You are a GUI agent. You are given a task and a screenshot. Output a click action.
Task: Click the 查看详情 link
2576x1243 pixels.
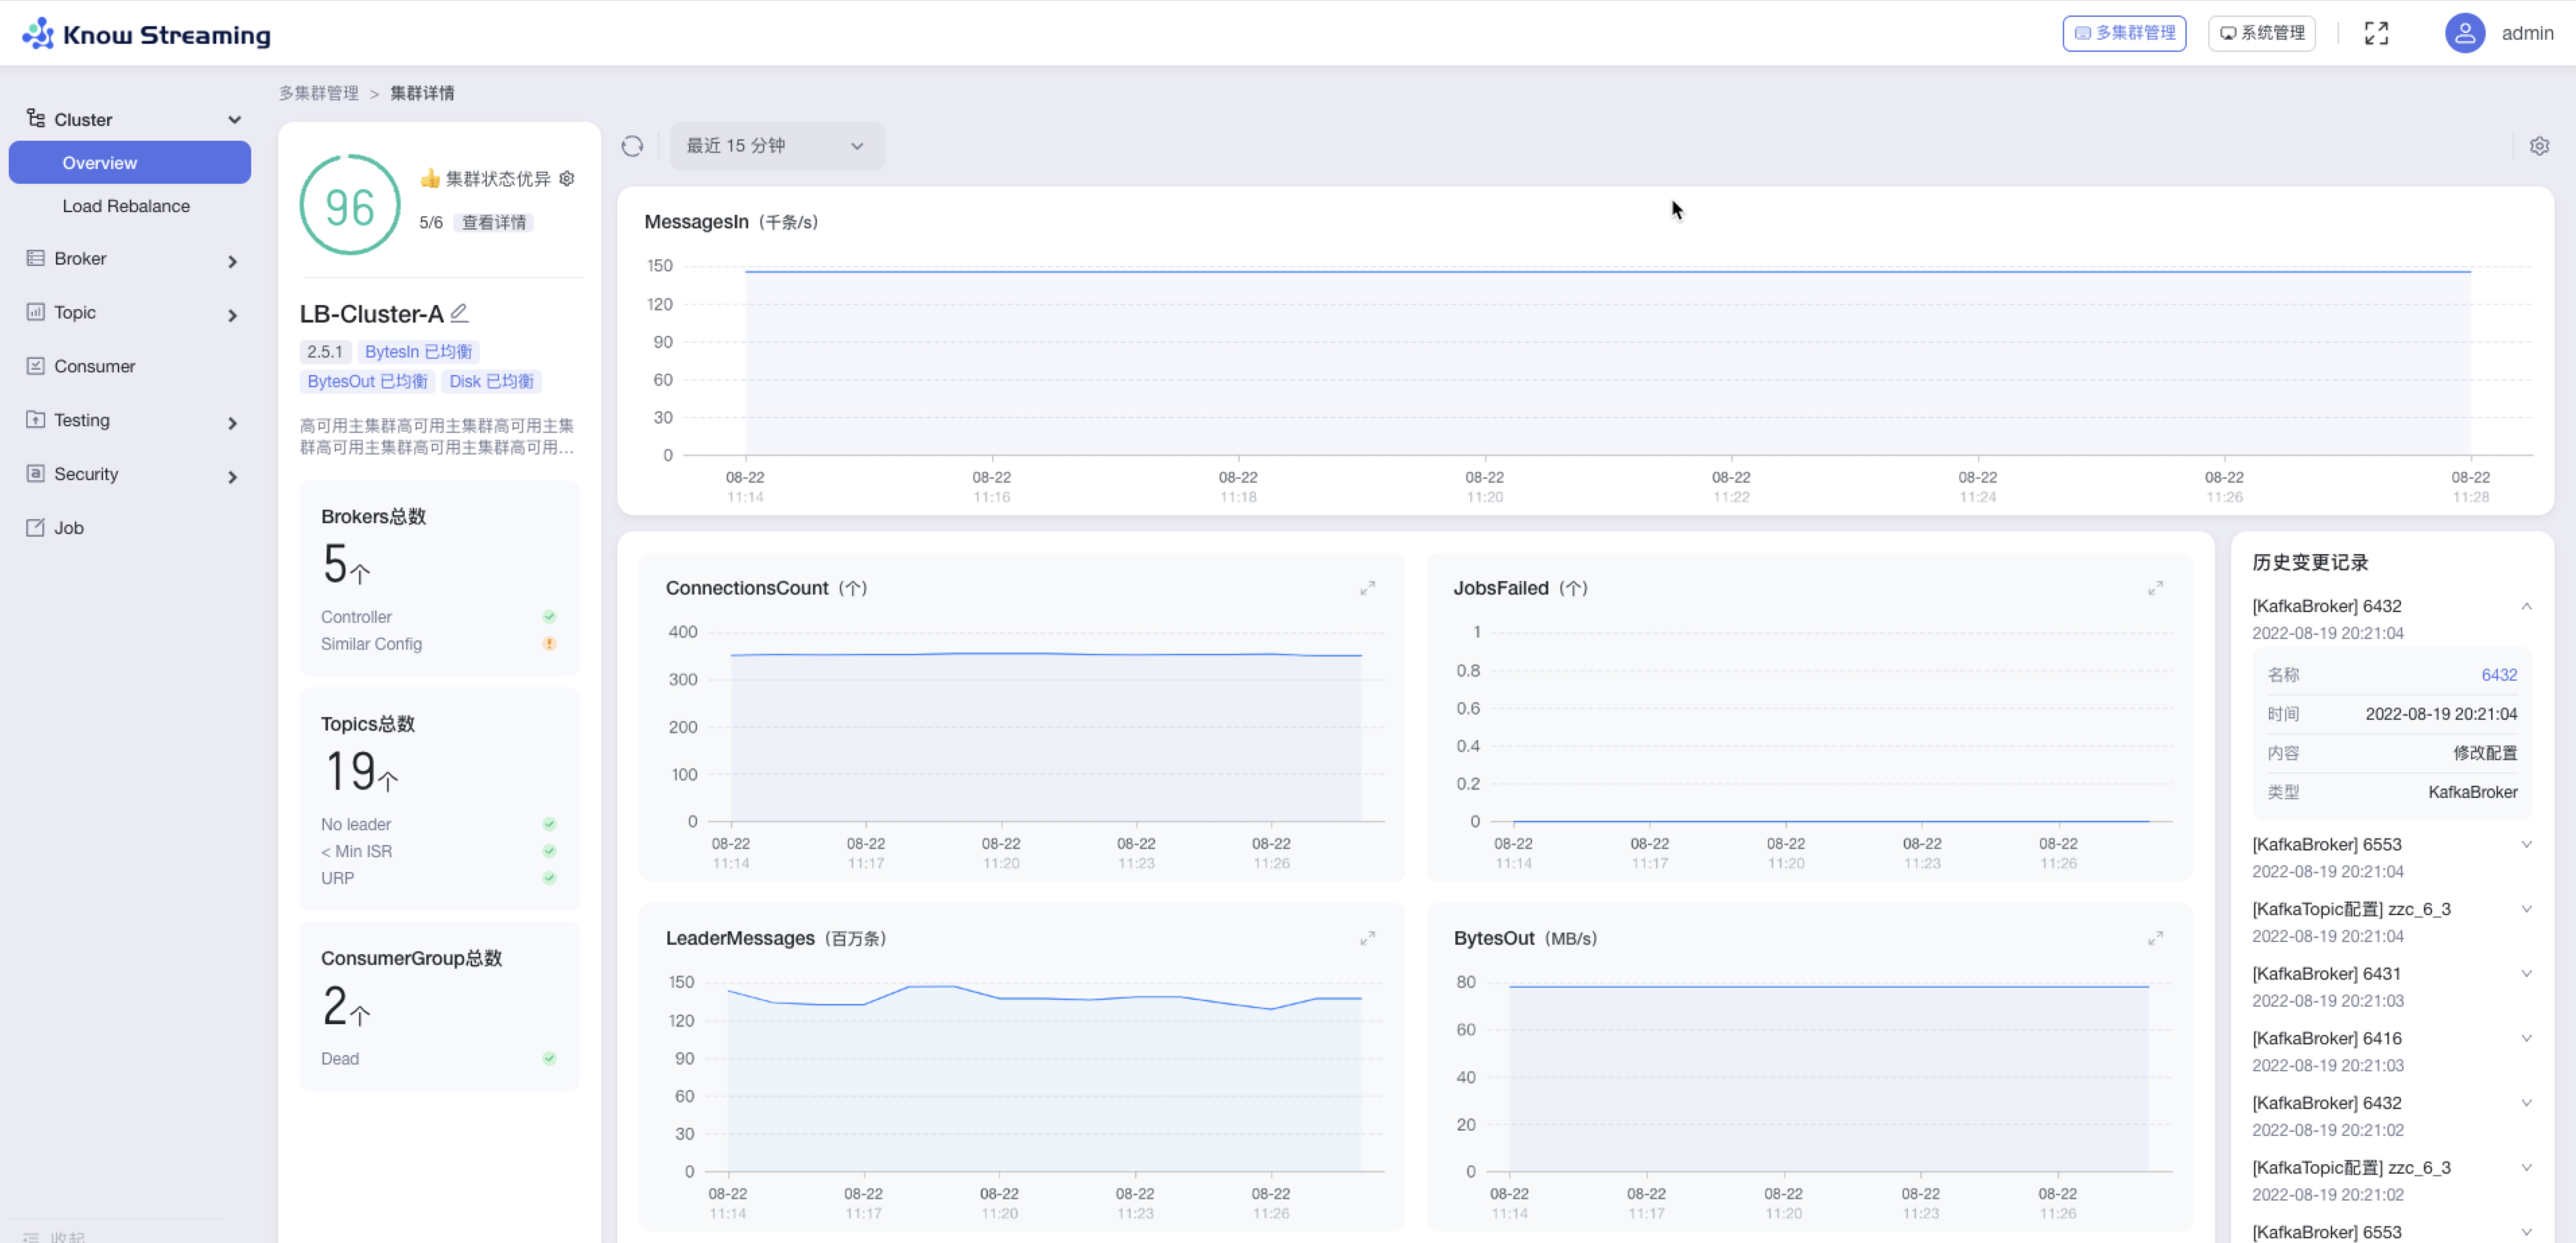coord(493,222)
